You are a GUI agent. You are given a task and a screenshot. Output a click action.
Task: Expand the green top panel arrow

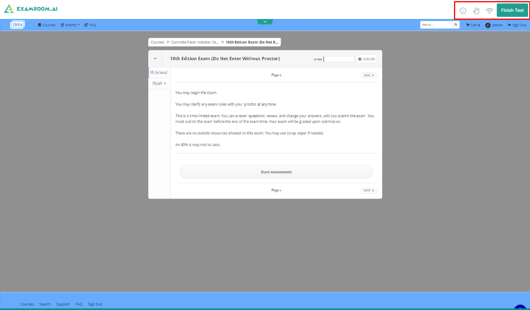point(265,22)
